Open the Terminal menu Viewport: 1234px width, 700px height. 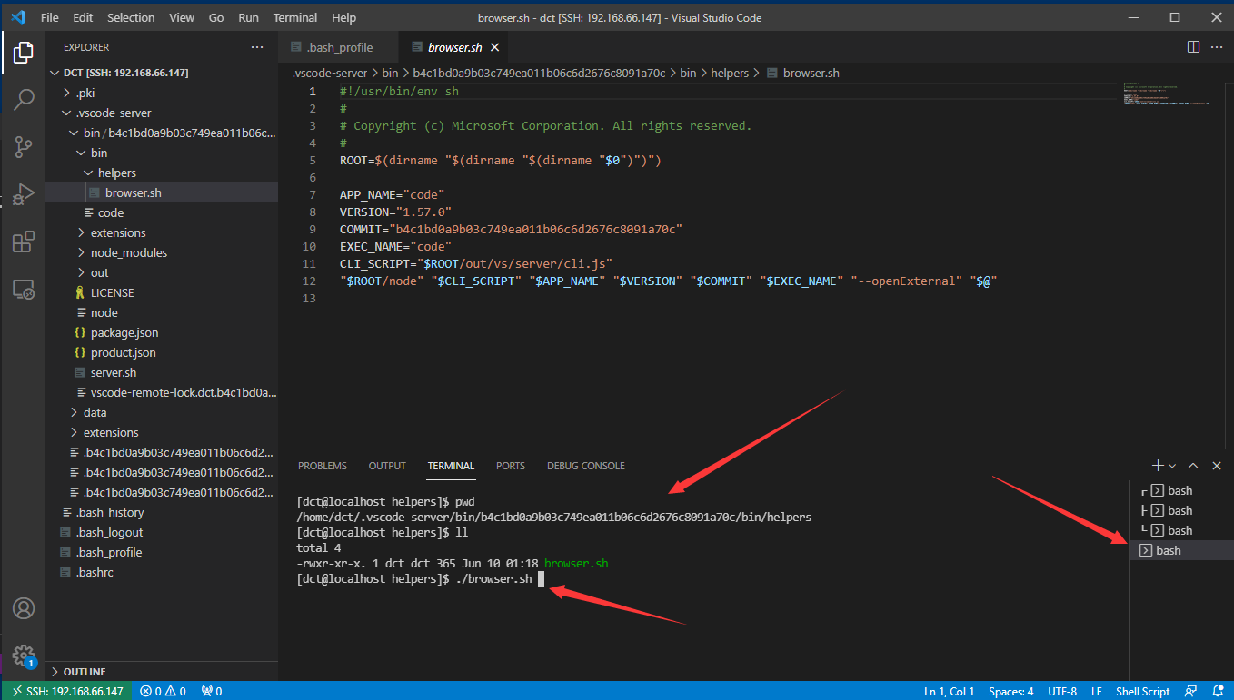(x=295, y=17)
